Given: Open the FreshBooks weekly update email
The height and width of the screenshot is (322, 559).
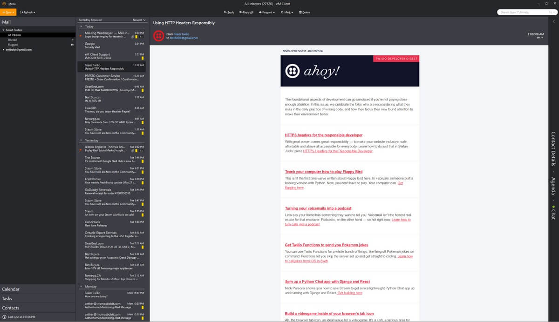Looking at the screenshot, I should [112, 181].
